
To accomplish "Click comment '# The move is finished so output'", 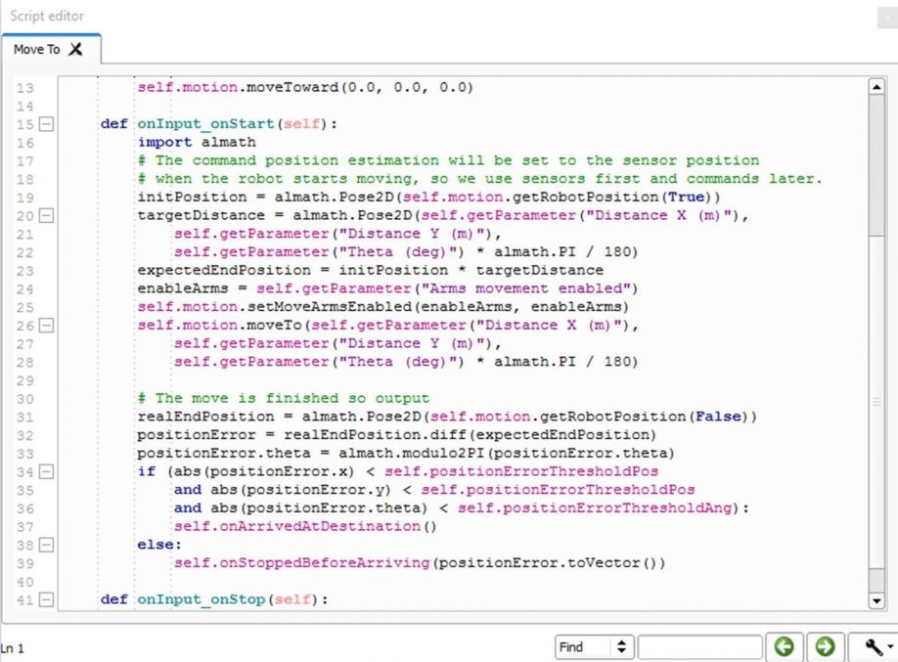I will coord(283,398).
